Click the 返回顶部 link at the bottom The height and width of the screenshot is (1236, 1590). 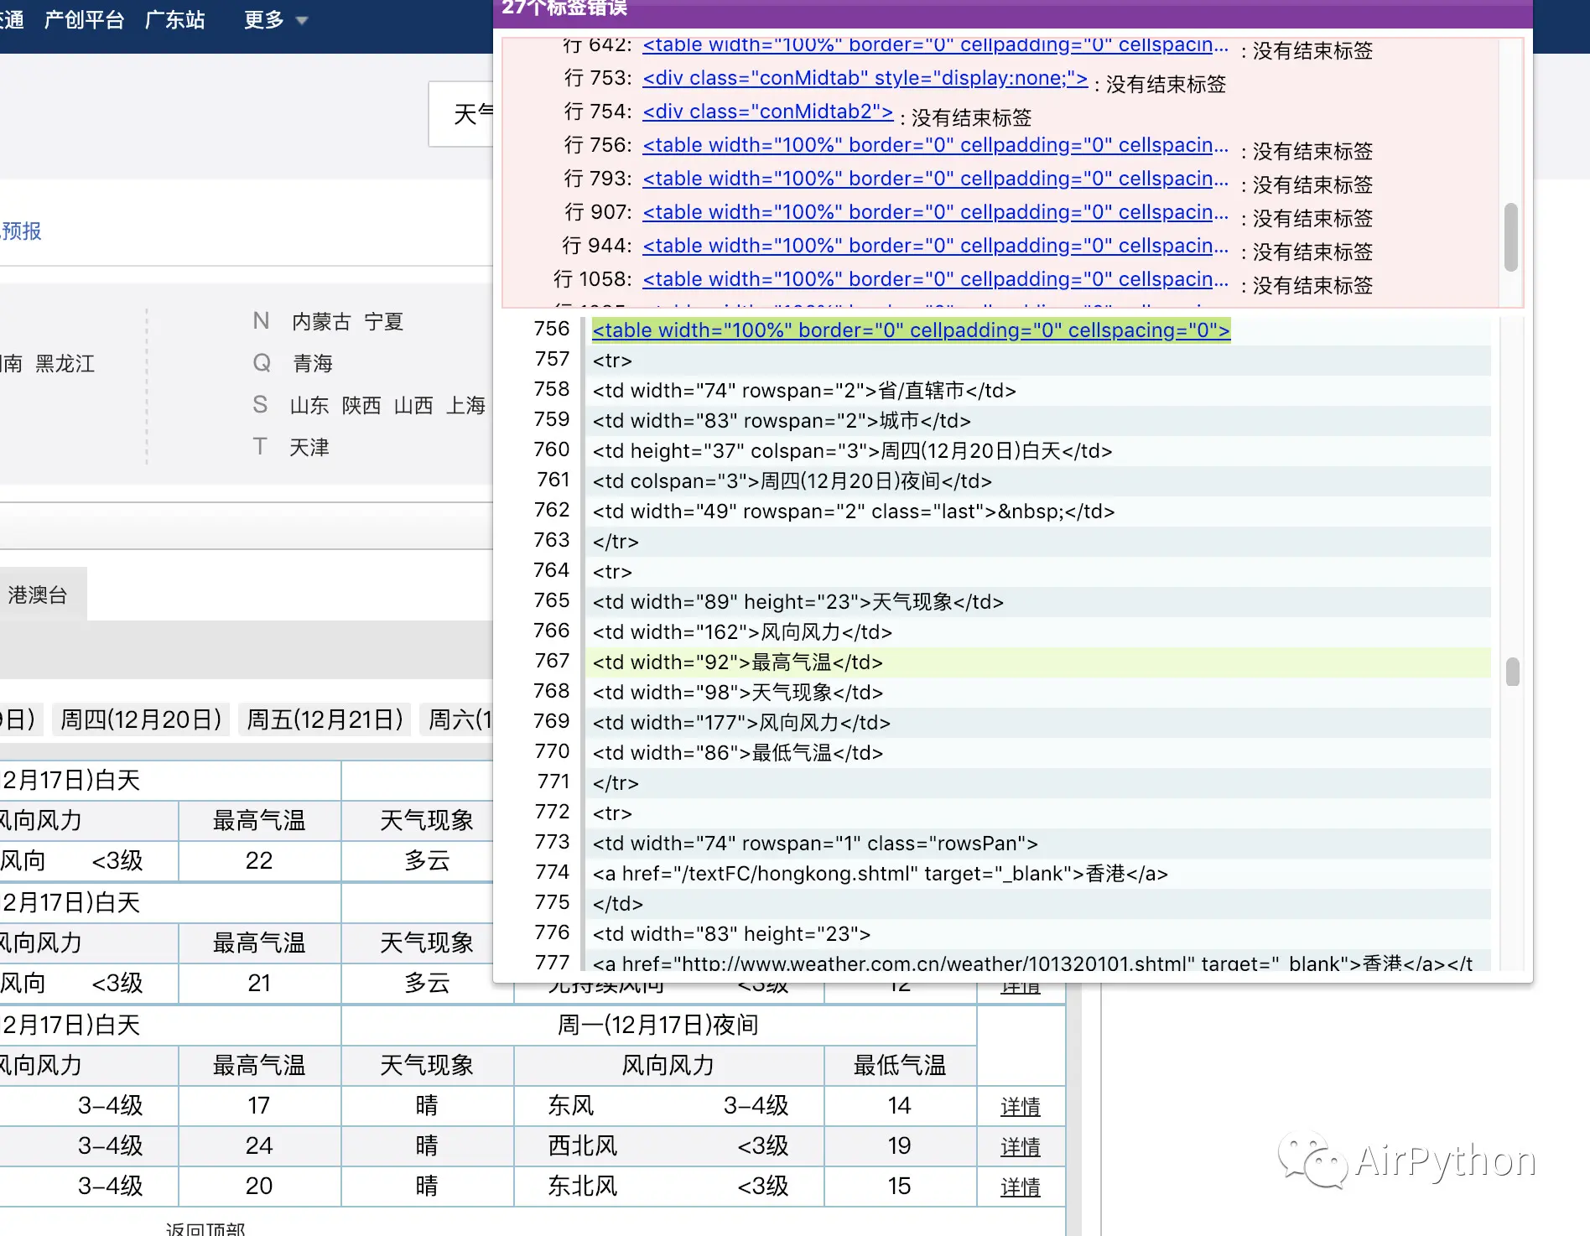click(x=205, y=1228)
